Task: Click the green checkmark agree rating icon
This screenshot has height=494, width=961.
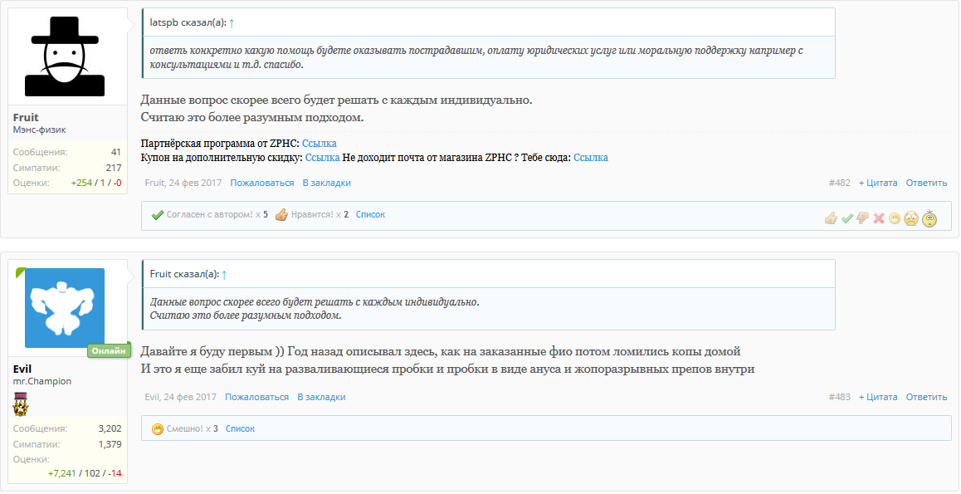Action: (x=846, y=218)
